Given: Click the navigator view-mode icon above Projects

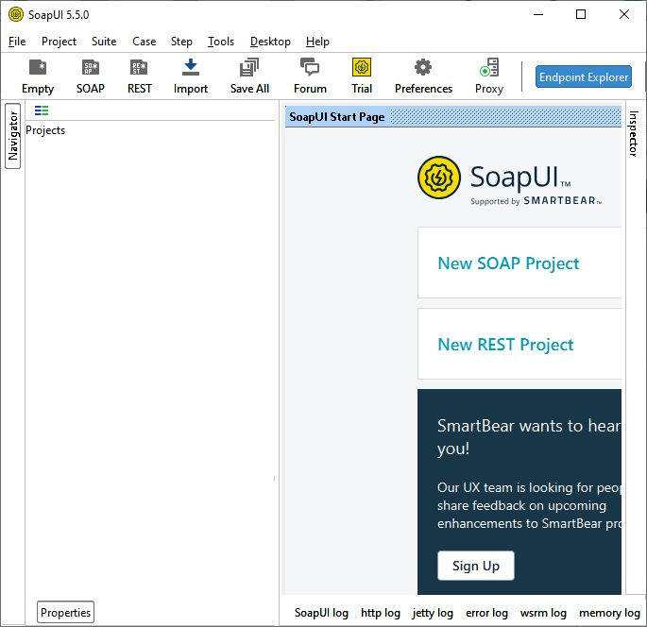Looking at the screenshot, I should click(x=42, y=110).
